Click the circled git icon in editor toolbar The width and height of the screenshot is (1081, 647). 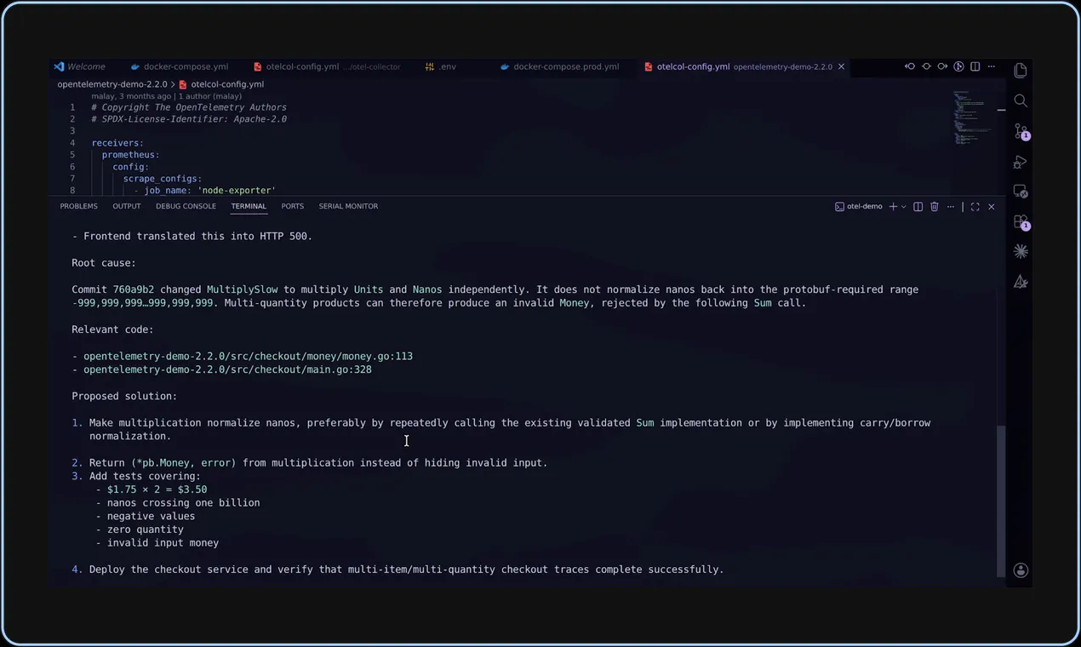pyautogui.click(x=959, y=66)
